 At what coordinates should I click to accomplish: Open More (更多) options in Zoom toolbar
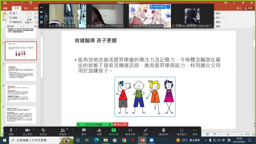point(195,131)
